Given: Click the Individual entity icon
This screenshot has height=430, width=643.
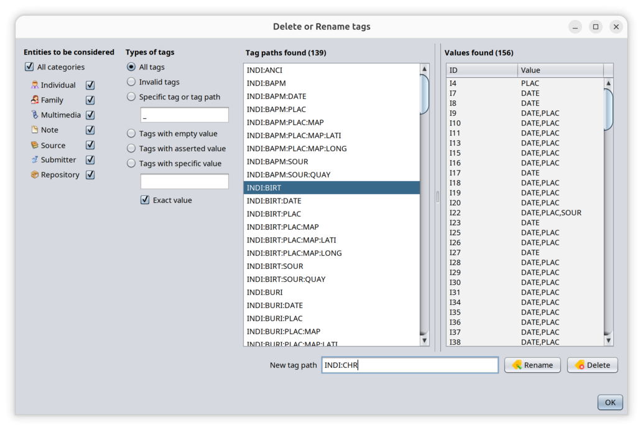Looking at the screenshot, I should click(x=35, y=85).
